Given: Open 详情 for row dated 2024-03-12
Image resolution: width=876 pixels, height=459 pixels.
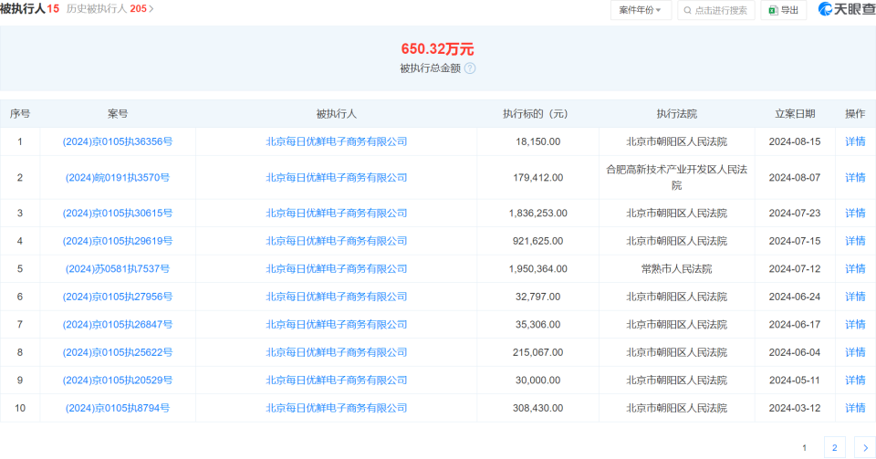Looking at the screenshot, I should coord(855,408).
